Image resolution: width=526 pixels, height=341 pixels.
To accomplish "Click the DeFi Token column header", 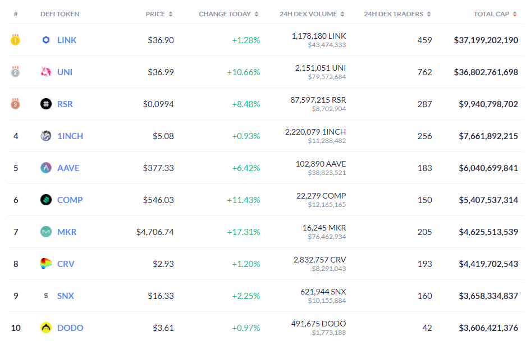I will (x=60, y=14).
